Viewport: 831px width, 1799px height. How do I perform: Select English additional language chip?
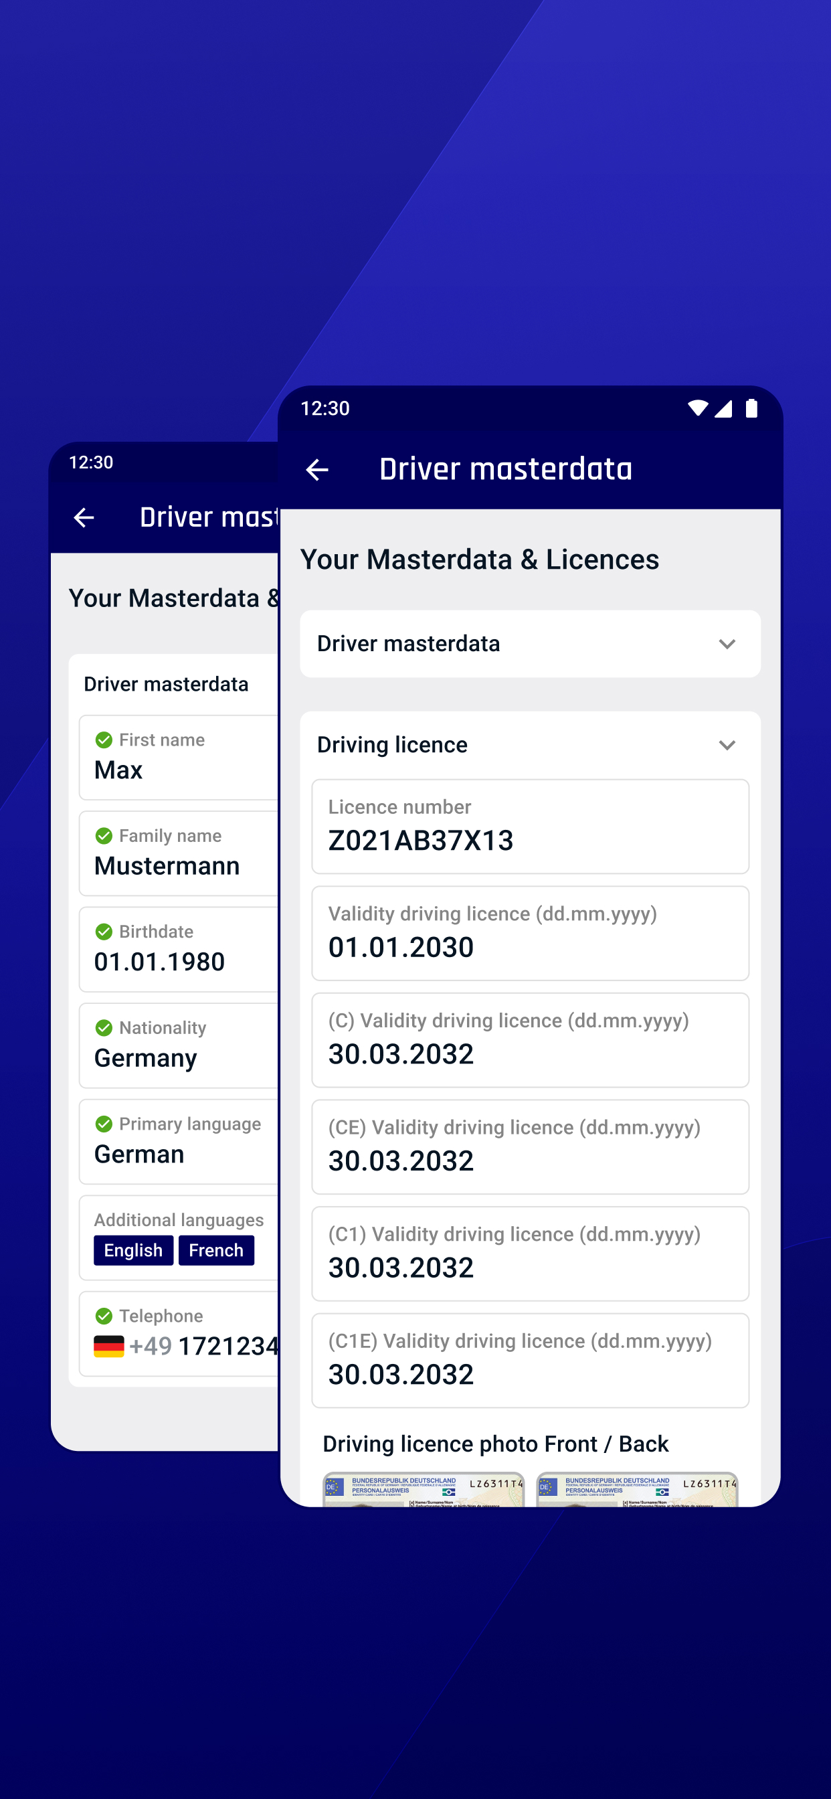pos(133,1250)
